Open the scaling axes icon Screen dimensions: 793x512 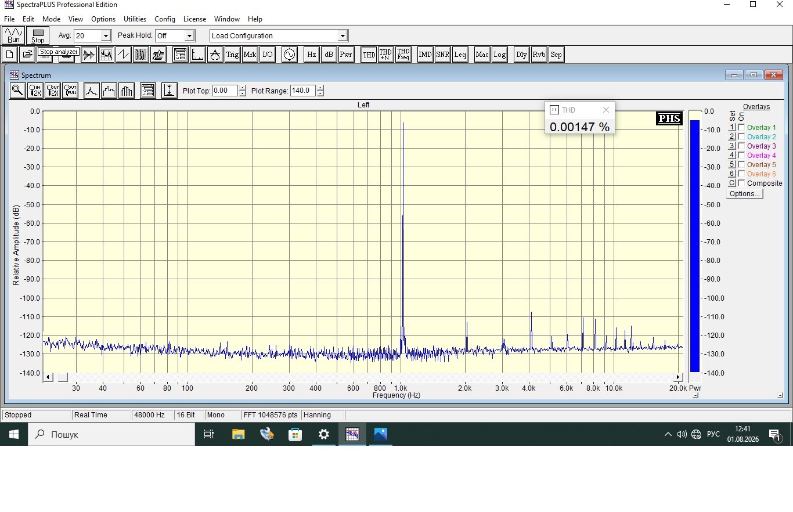(x=197, y=55)
